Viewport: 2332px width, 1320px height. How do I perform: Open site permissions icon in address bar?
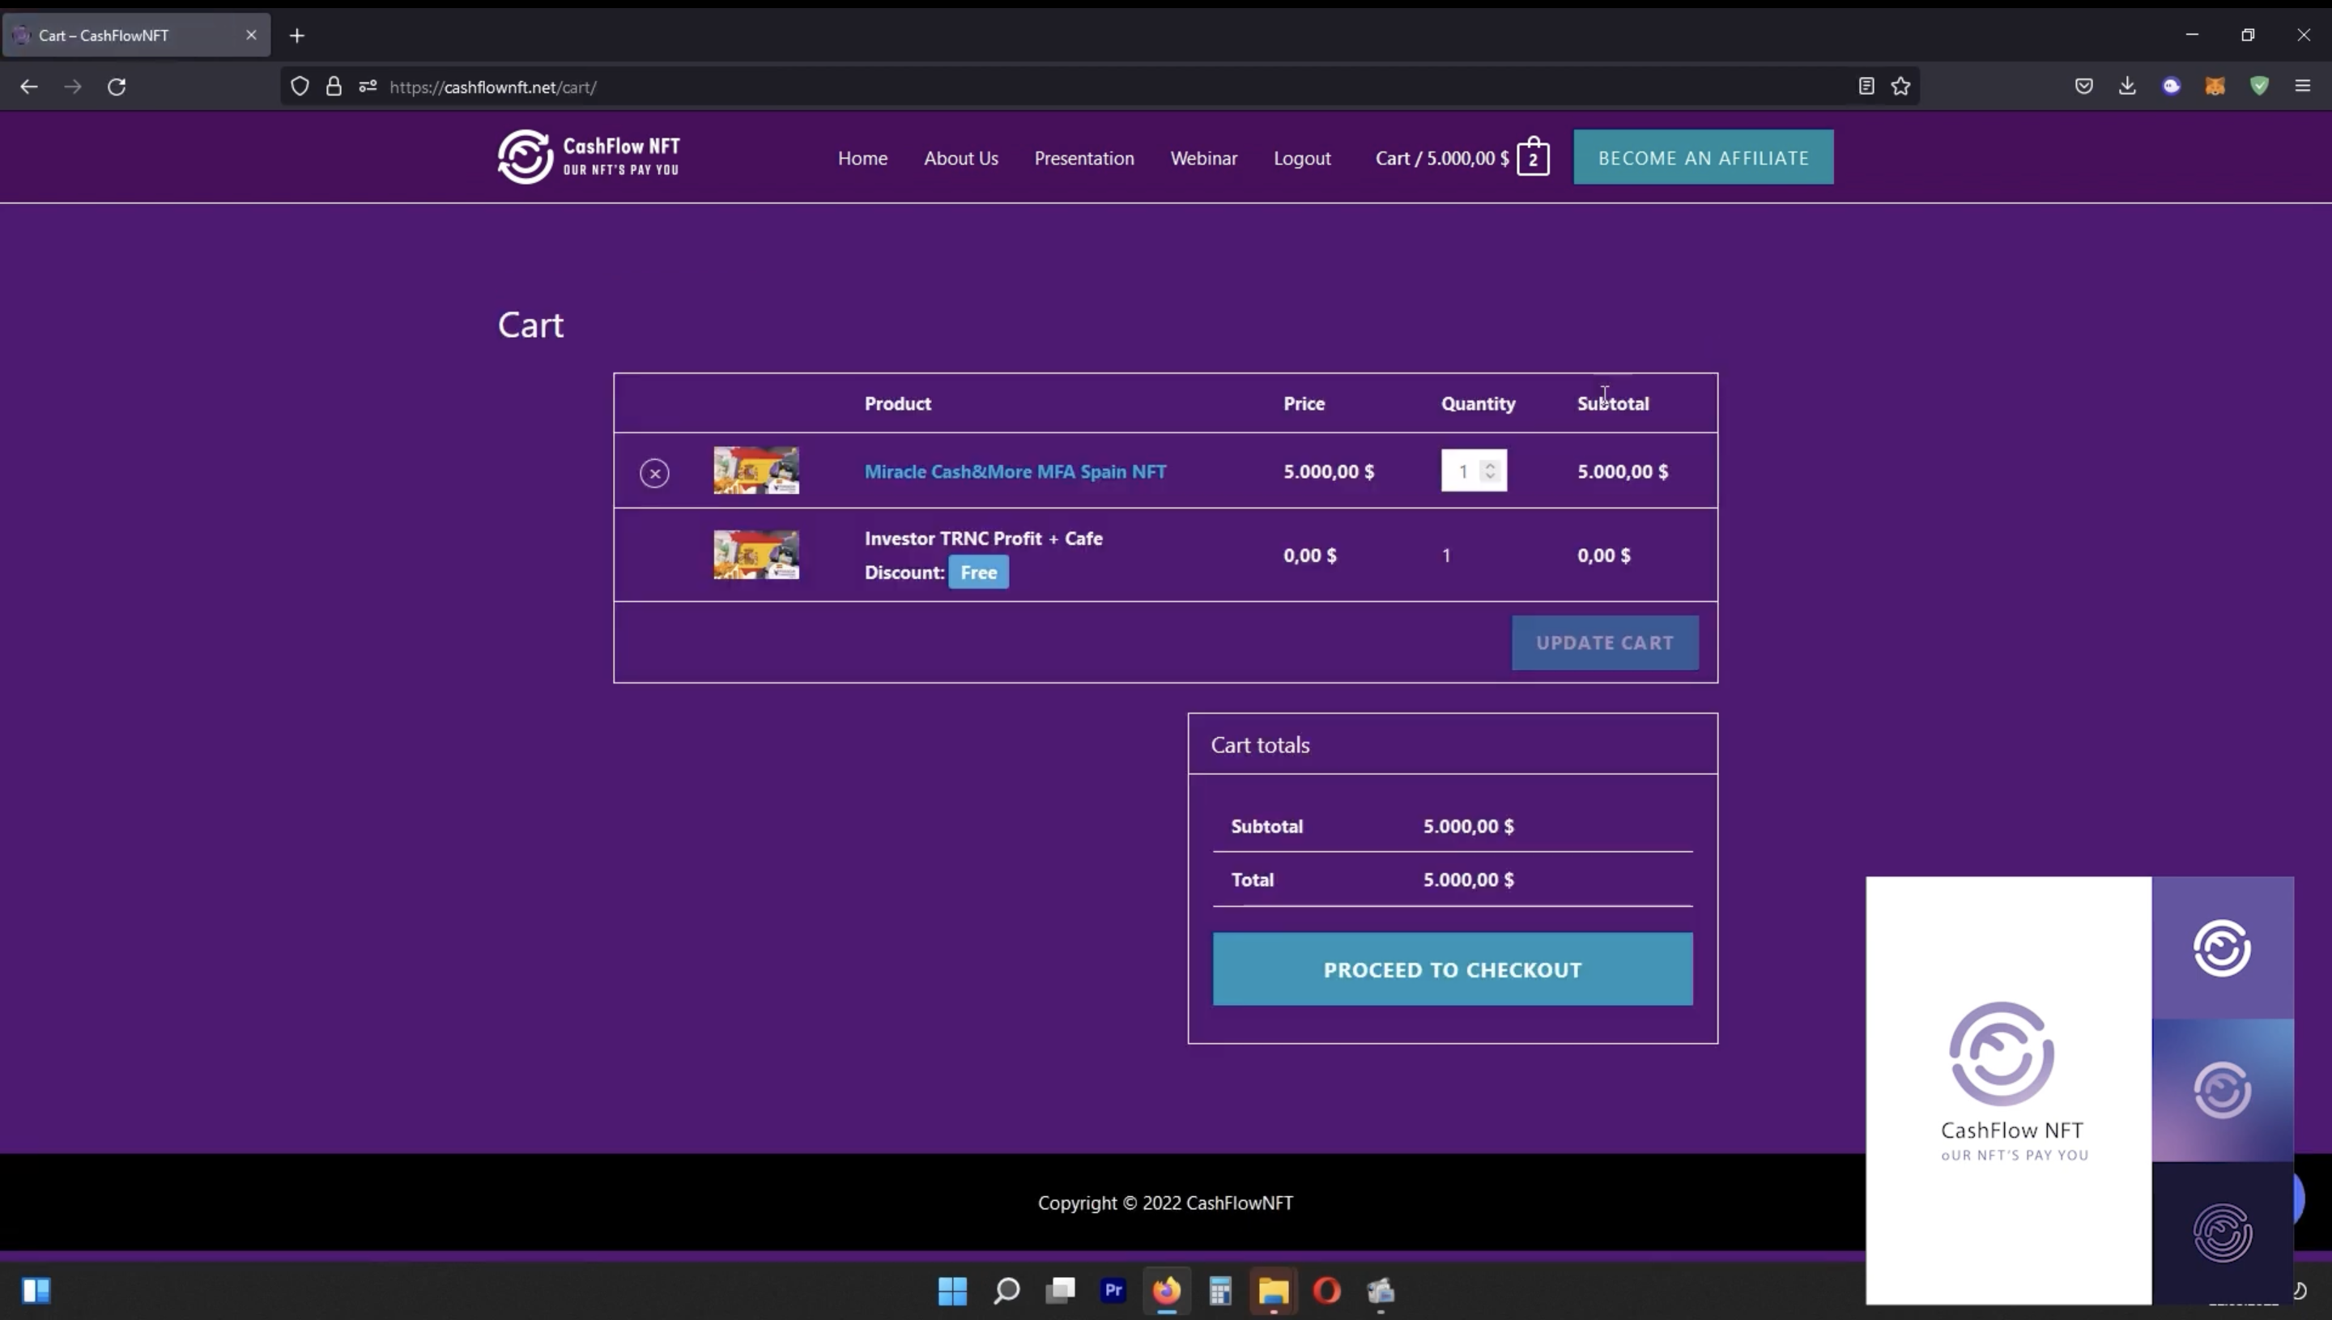(x=367, y=86)
